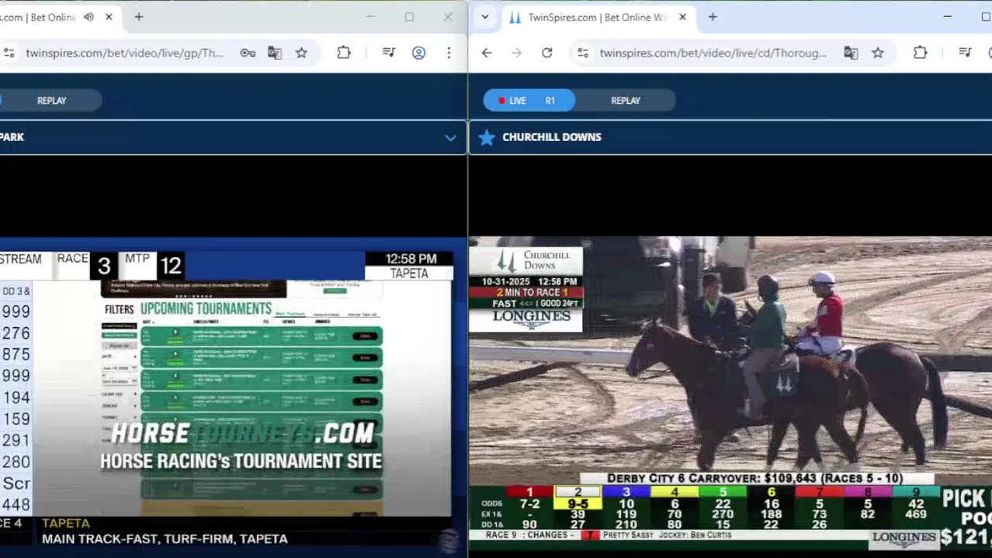Open extensions puzzle icon in right window
This screenshot has height=558, width=992.
921,53
